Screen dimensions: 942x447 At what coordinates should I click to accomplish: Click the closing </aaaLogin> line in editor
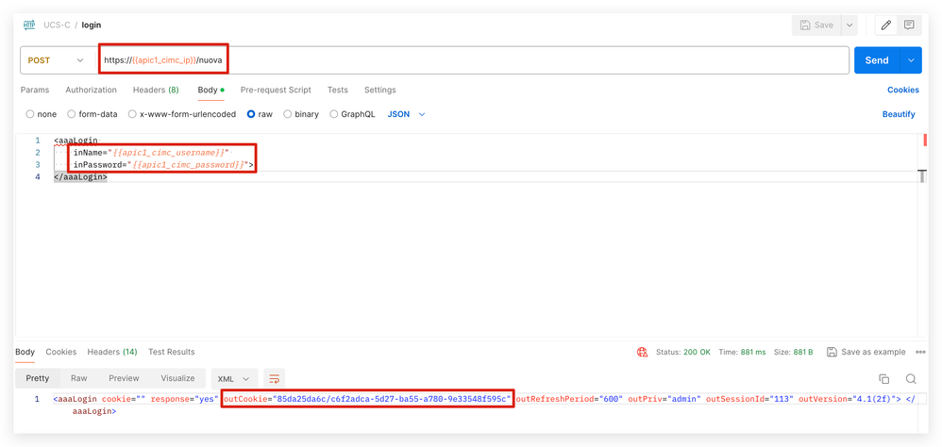[80, 177]
